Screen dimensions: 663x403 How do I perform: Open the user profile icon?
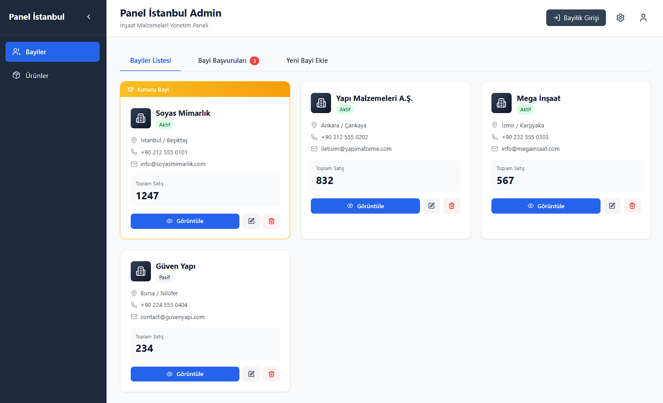tap(643, 18)
